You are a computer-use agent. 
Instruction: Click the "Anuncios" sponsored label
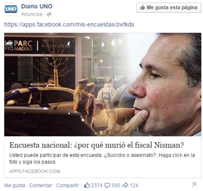pos(32,14)
